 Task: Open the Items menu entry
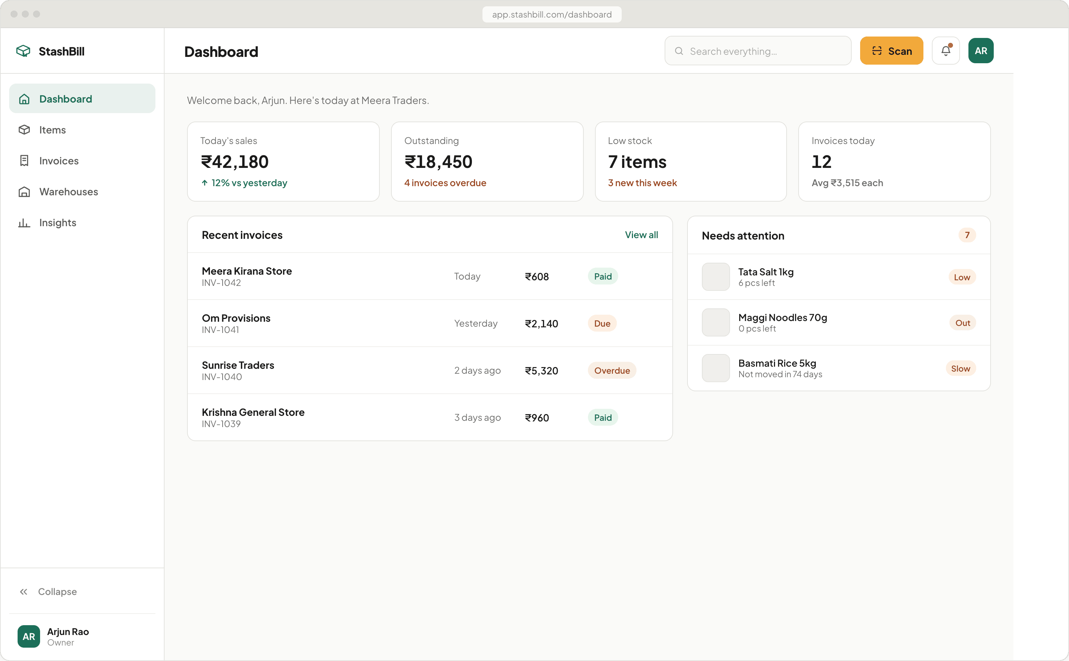pos(82,130)
